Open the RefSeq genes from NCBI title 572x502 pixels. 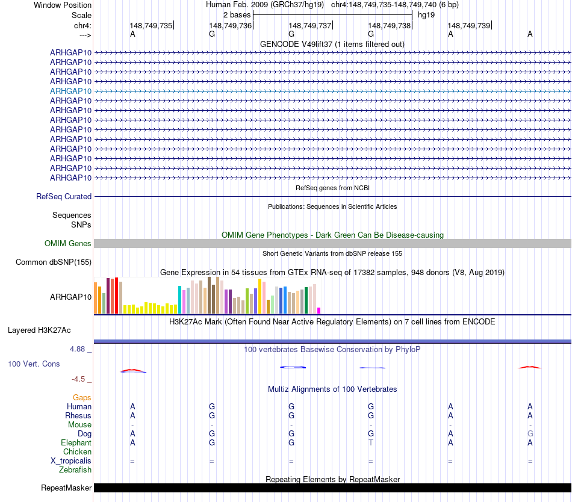[332, 188]
